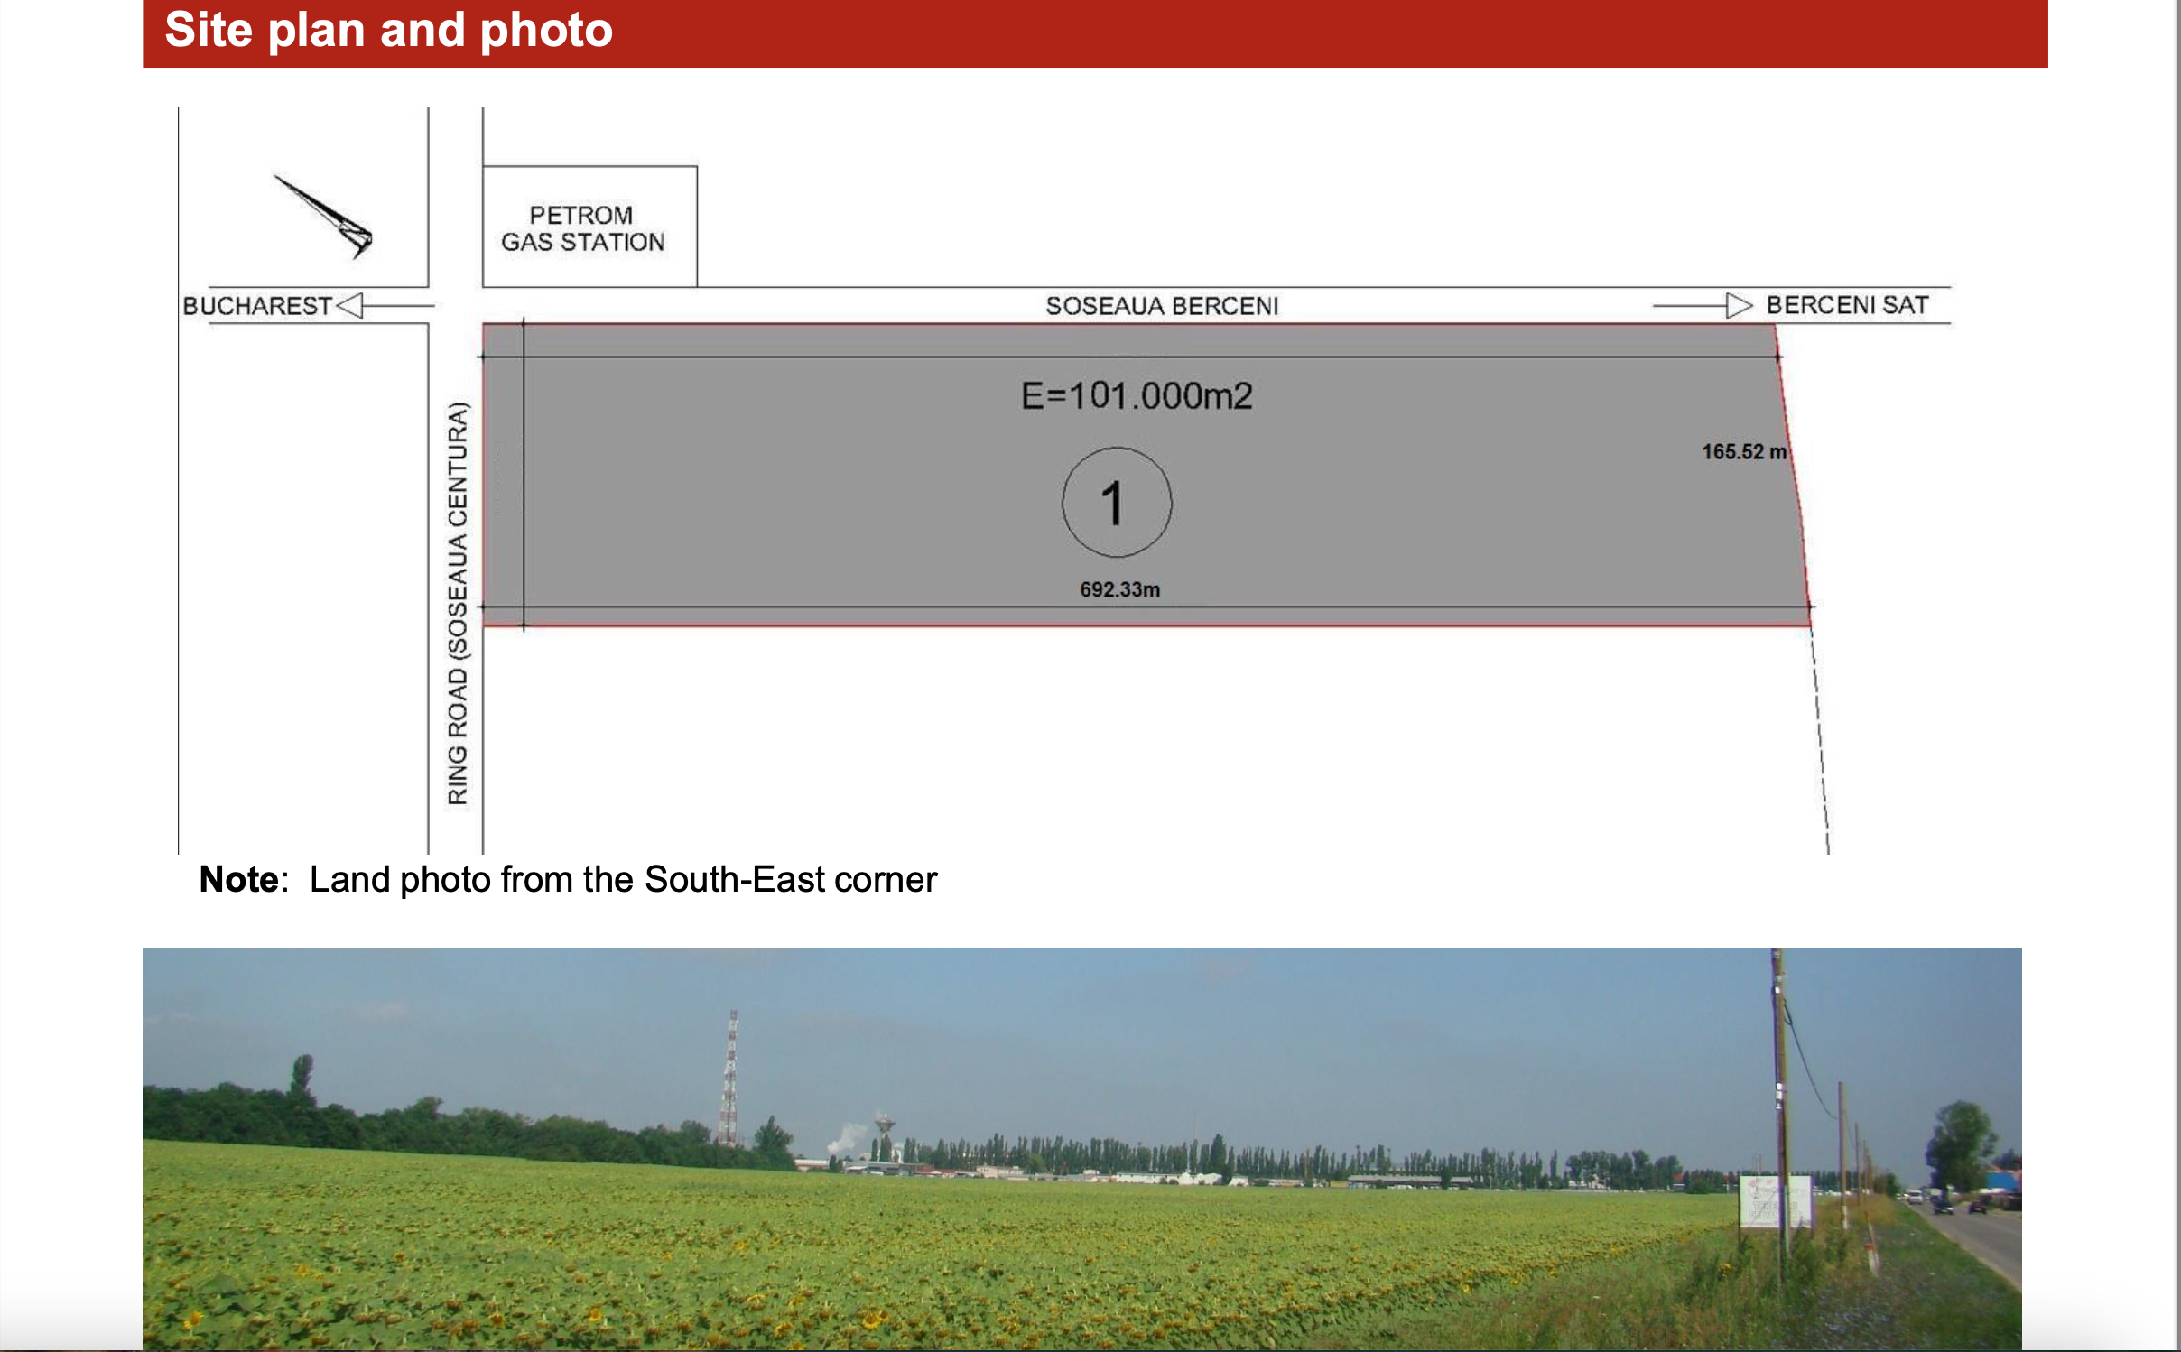
Task: Click the vertical Ring Road label
Action: pos(459,603)
